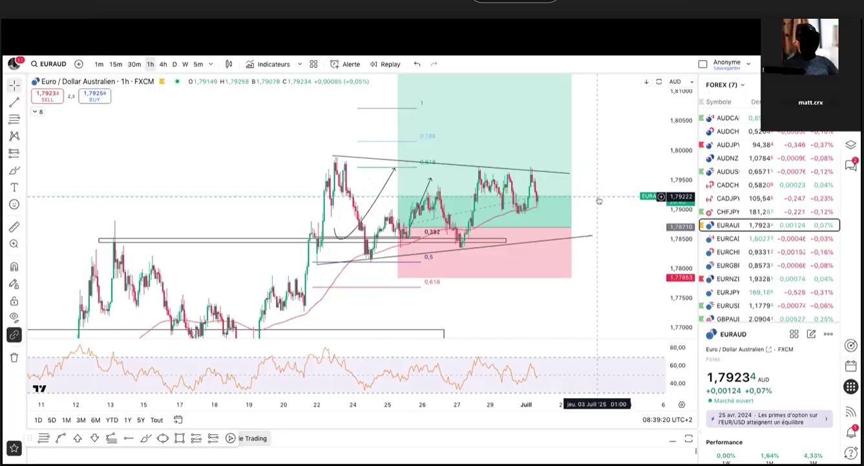The height and width of the screenshot is (466, 864).
Task: Start bar Replay mode
Action: click(x=385, y=64)
